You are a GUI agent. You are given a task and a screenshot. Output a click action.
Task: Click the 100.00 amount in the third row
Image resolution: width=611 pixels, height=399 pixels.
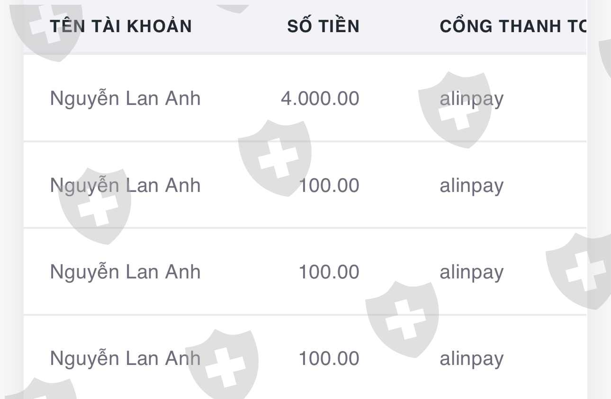tap(329, 272)
